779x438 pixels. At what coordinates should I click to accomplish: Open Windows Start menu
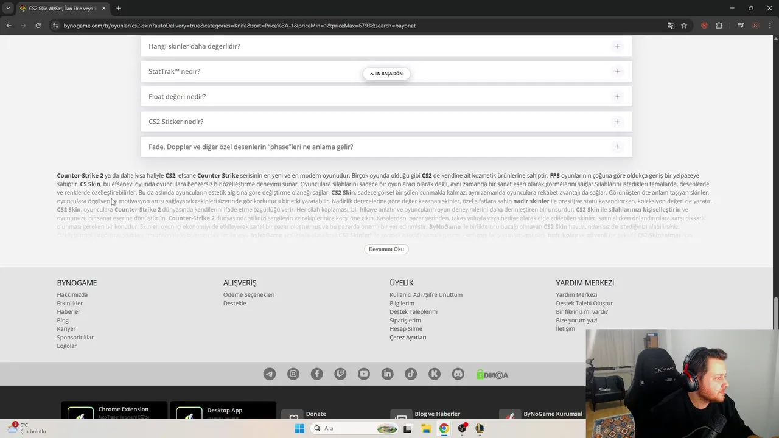click(x=299, y=428)
